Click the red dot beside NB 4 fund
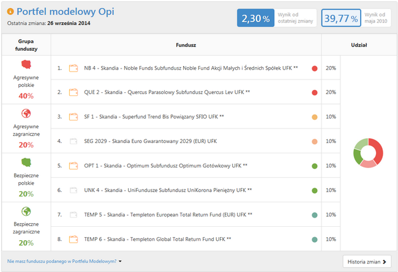398x272 pixels. [x=314, y=68]
